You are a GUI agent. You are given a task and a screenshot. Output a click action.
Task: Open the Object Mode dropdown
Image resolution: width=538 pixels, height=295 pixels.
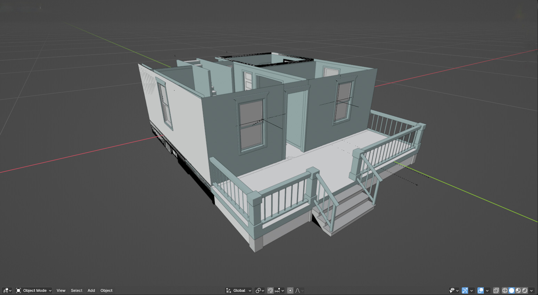click(34, 290)
